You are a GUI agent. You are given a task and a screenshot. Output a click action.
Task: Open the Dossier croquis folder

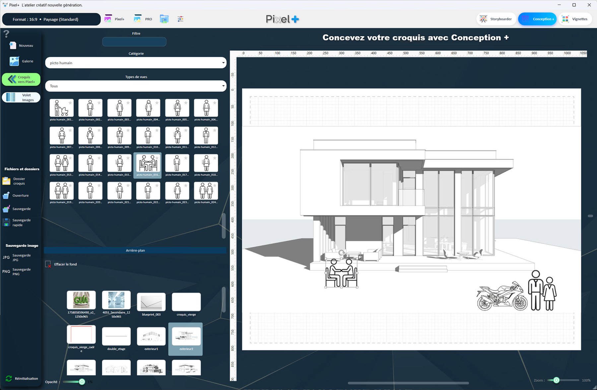coord(7,181)
